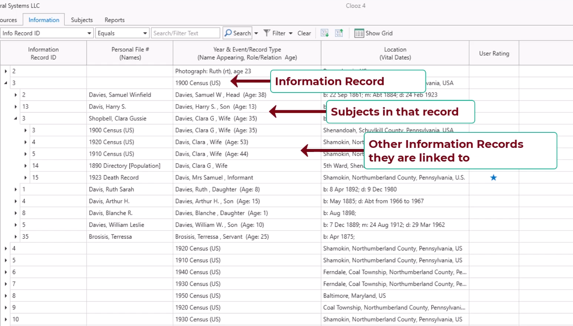Click the Show Grid icon
Viewport: 573px width, 326px height.
pos(359,33)
